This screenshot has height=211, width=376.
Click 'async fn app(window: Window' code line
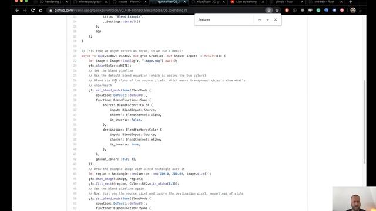click(x=153, y=56)
